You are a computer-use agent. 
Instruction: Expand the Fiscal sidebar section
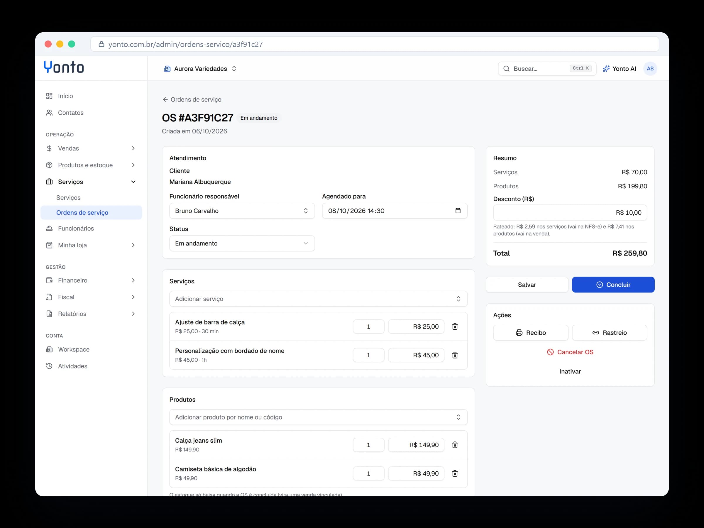point(91,297)
